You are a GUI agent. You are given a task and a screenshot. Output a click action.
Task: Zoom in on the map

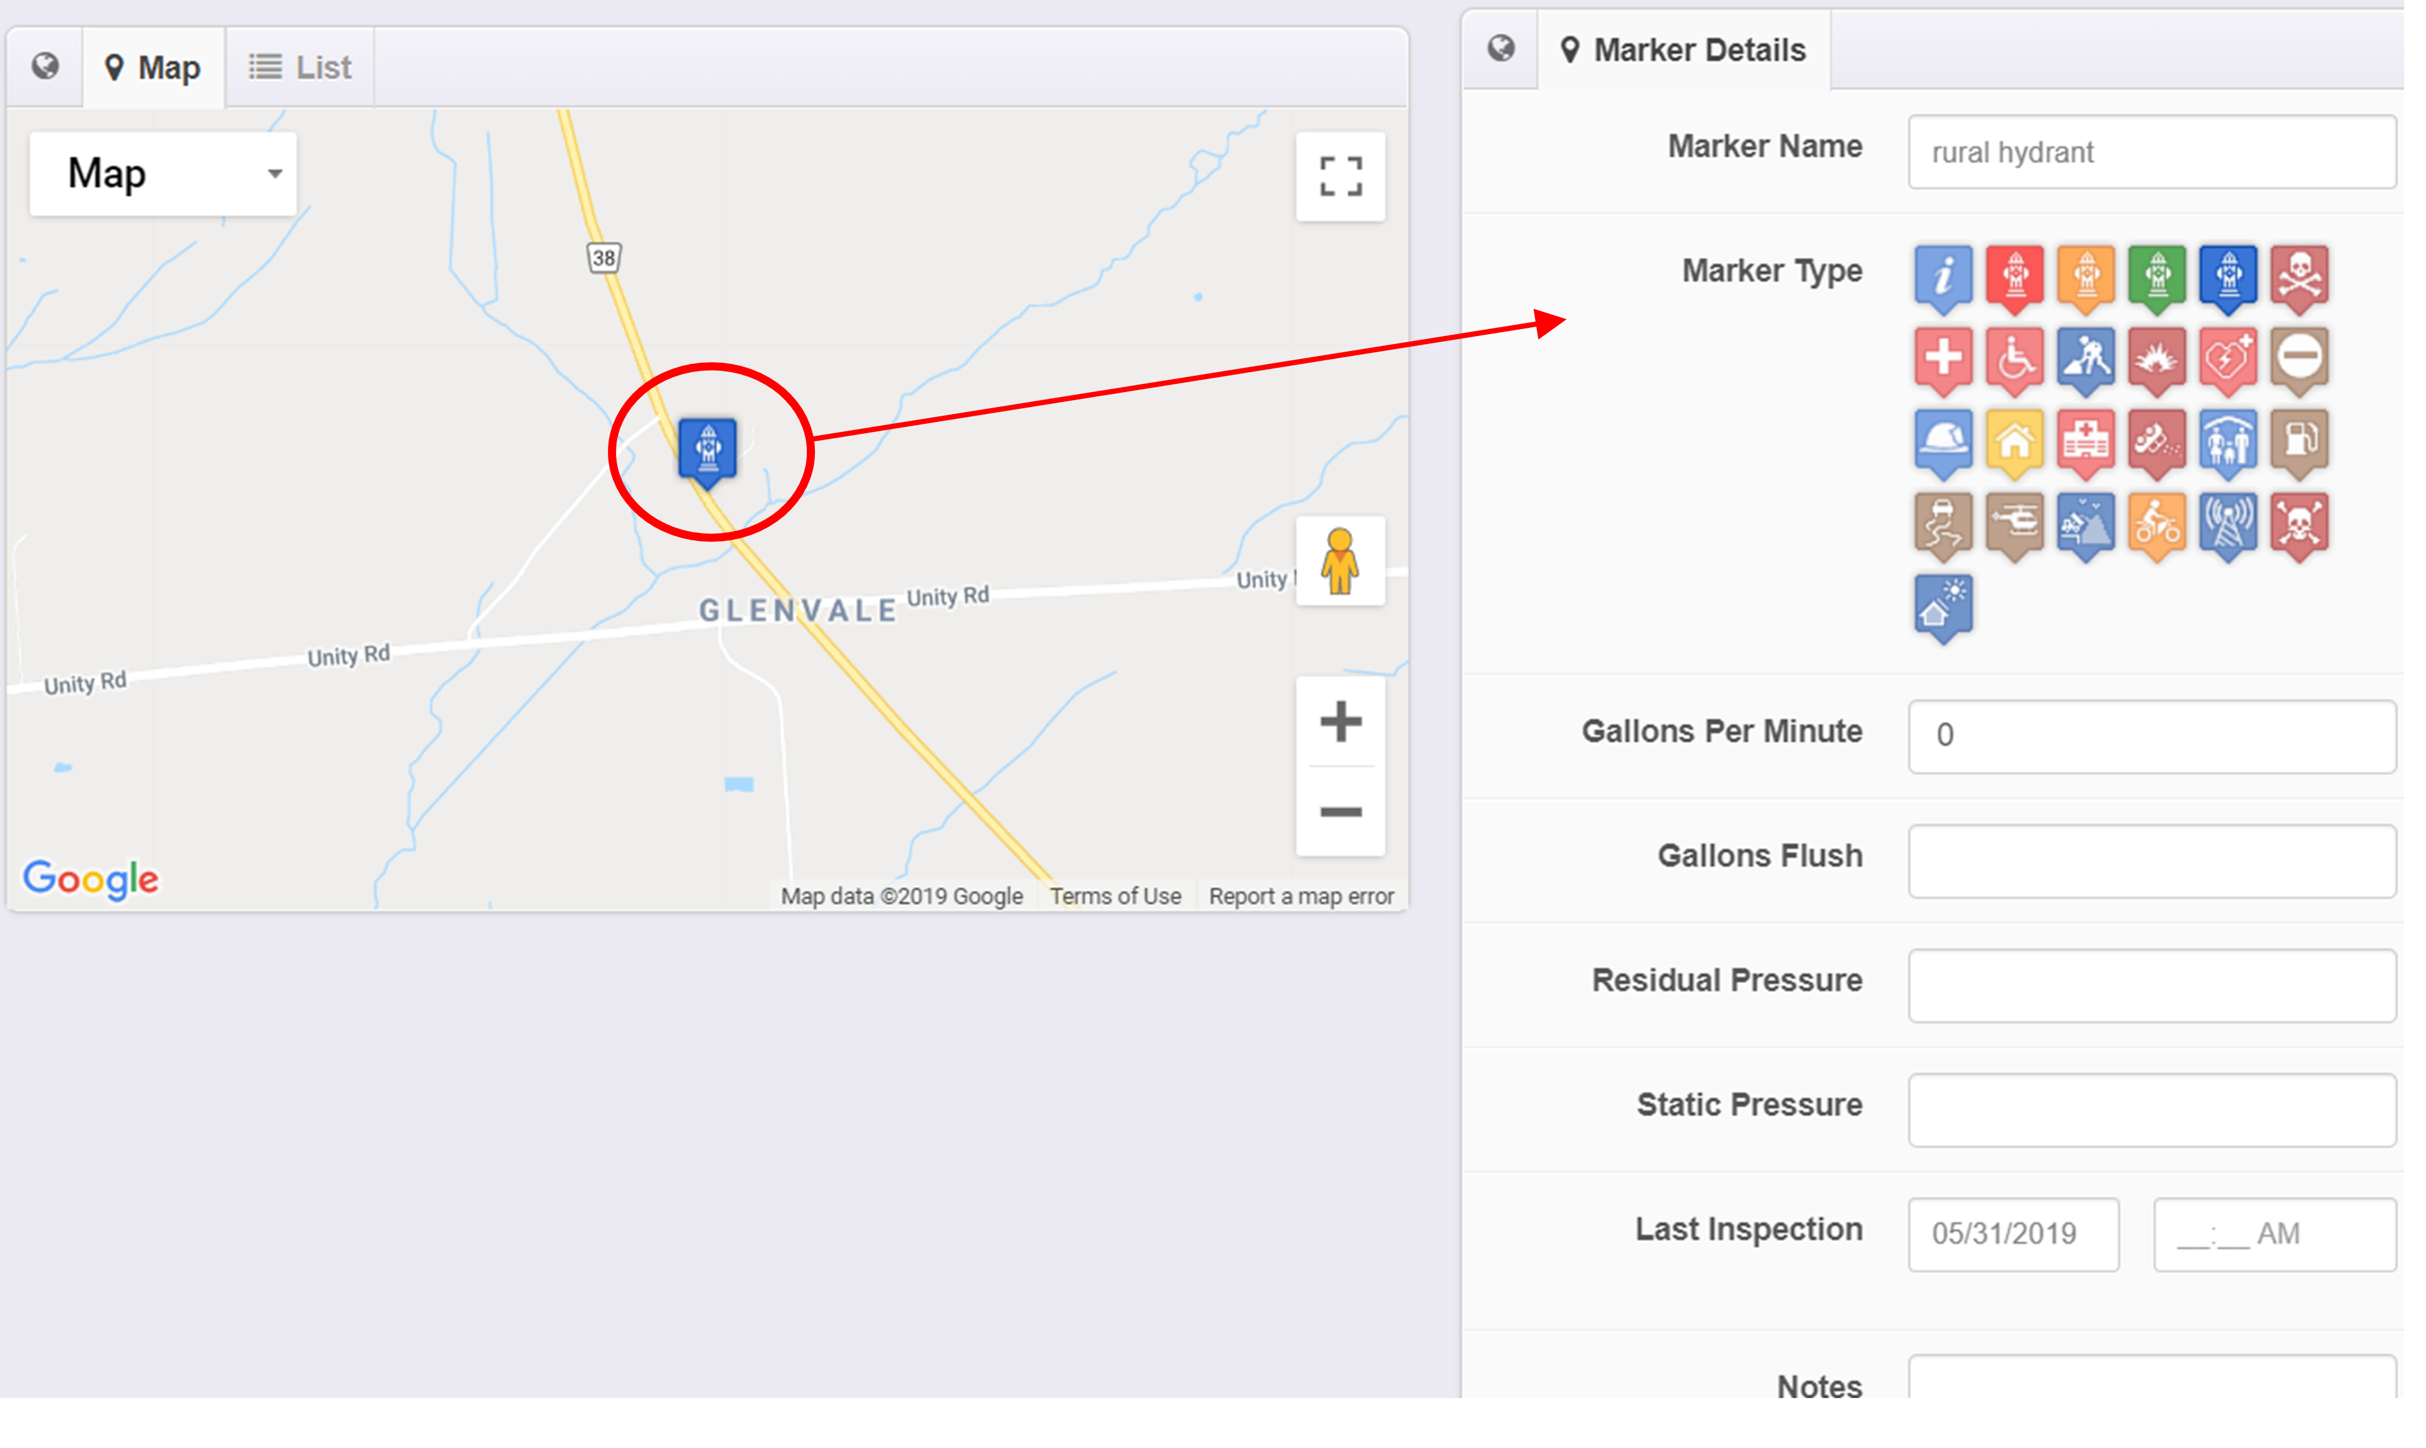pyautogui.click(x=1340, y=722)
